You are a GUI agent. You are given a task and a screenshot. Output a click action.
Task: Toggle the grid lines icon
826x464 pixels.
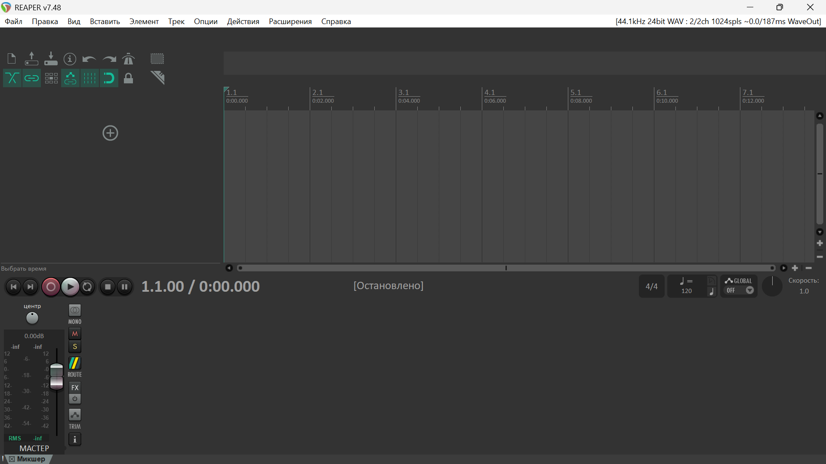(x=89, y=78)
